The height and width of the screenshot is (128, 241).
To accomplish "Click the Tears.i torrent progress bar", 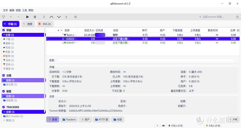I will [x=100, y=35].
